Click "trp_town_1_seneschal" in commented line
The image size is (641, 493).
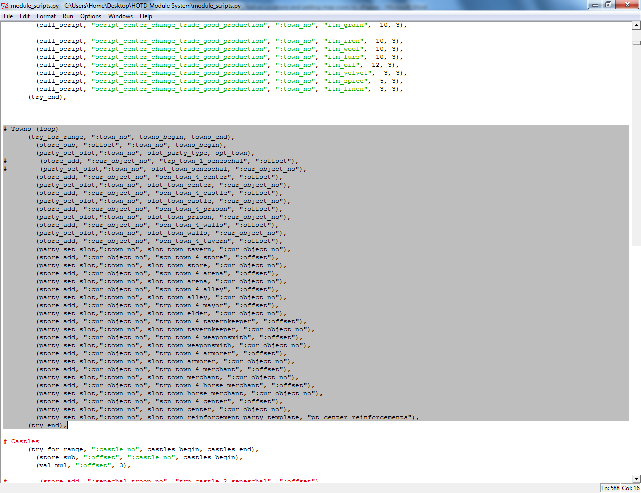[203, 161]
